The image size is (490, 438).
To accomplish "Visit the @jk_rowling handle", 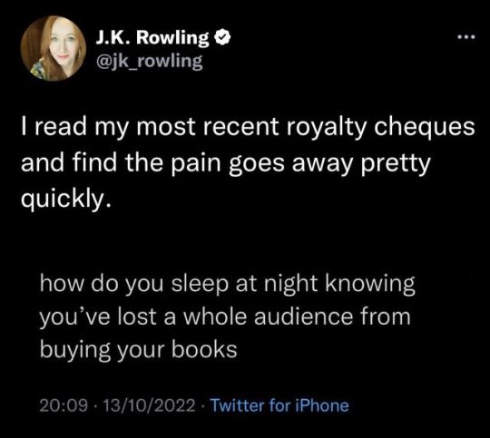I will (150, 61).
